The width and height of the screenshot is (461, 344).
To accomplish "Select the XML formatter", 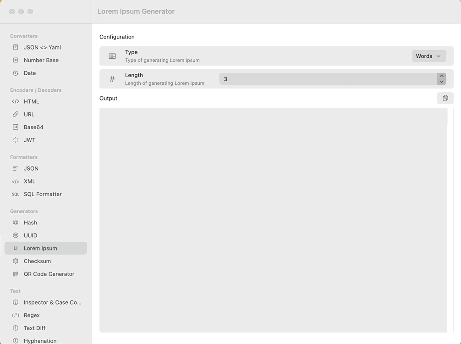I will pyautogui.click(x=46, y=181).
